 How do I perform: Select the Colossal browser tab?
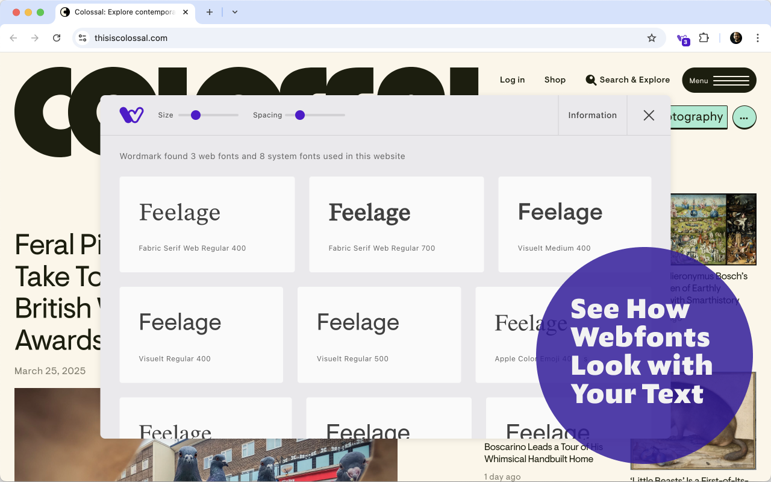coord(120,11)
